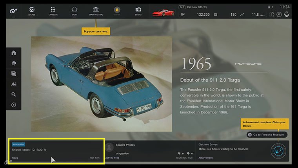Viewport: 298px width, 168px height.
Task: Open the Scapes Photos activity feed
Action: coord(149,151)
